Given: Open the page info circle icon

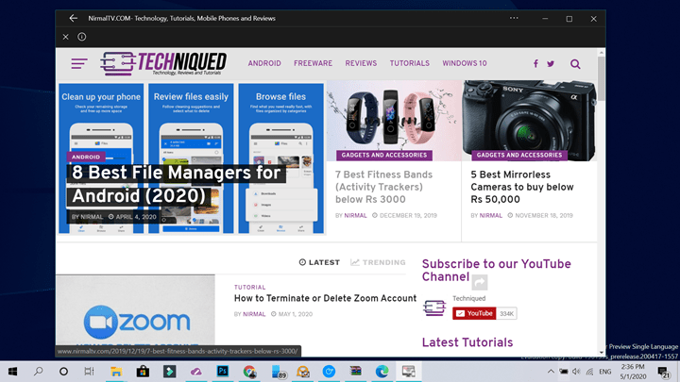Looking at the screenshot, I should click(81, 37).
